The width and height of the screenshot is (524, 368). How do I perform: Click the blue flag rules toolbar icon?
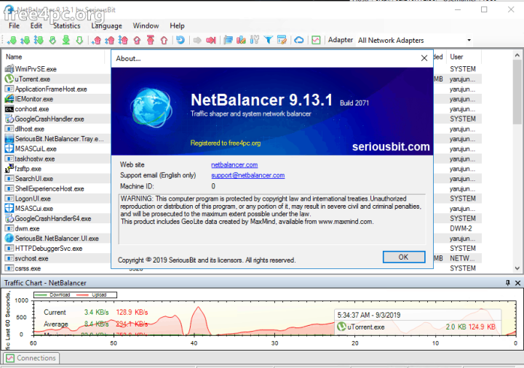pos(229,40)
